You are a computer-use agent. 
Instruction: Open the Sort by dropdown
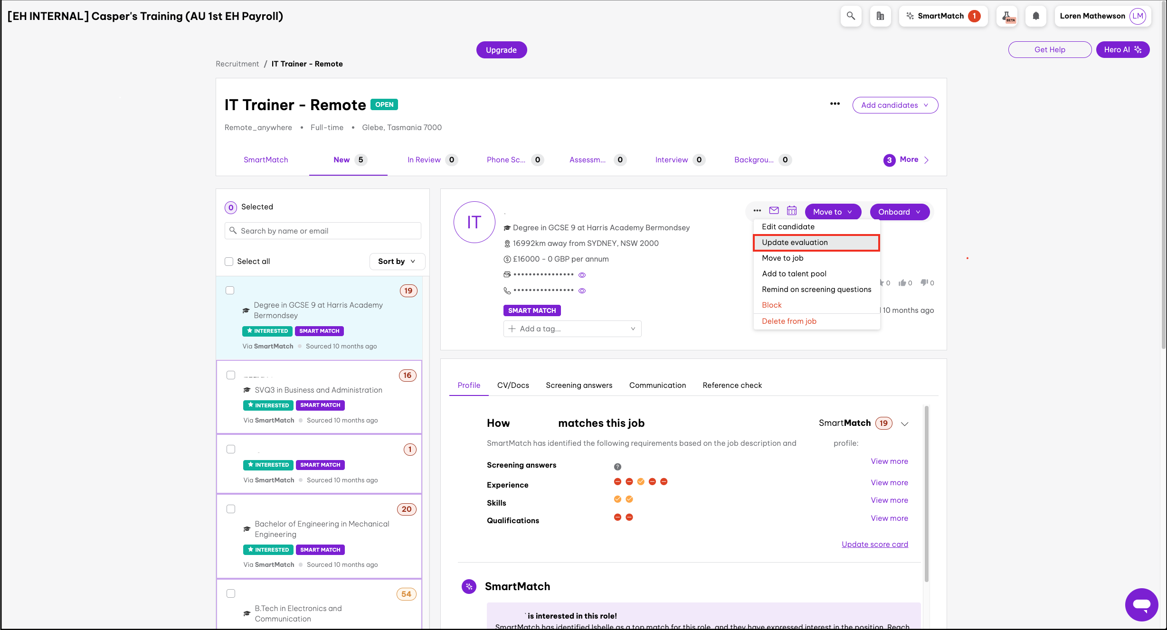(x=397, y=262)
